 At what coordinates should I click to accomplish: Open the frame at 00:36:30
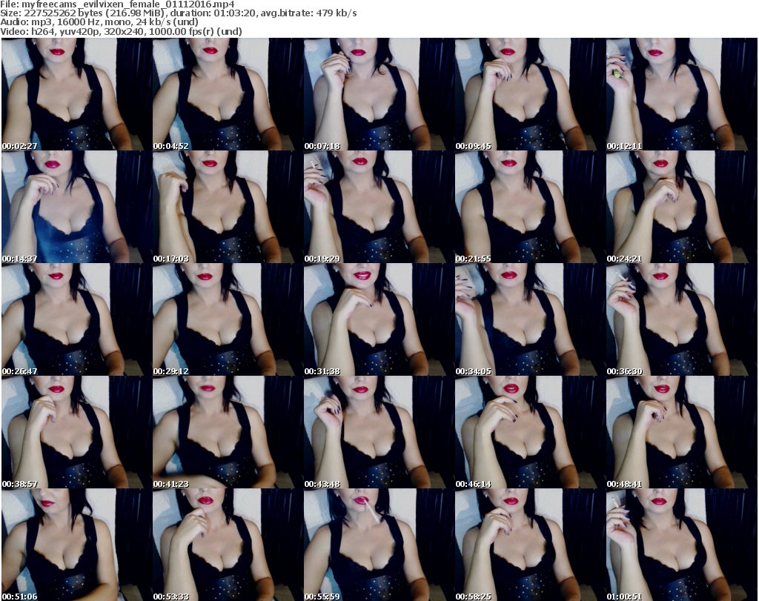click(682, 320)
